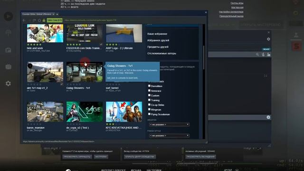Open CSGOHUB.com Skills Training map thumbnail

click(x=85, y=33)
